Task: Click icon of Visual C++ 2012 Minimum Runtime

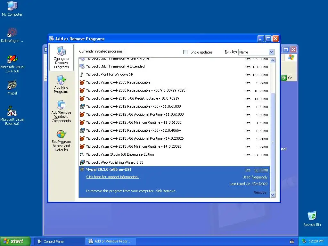Action: click(82, 122)
